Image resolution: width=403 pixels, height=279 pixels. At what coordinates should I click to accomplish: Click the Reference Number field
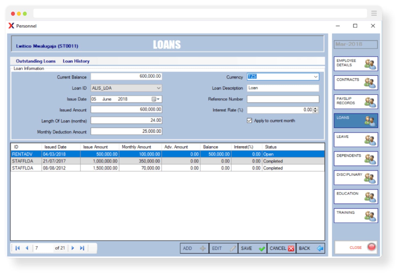pos(283,99)
